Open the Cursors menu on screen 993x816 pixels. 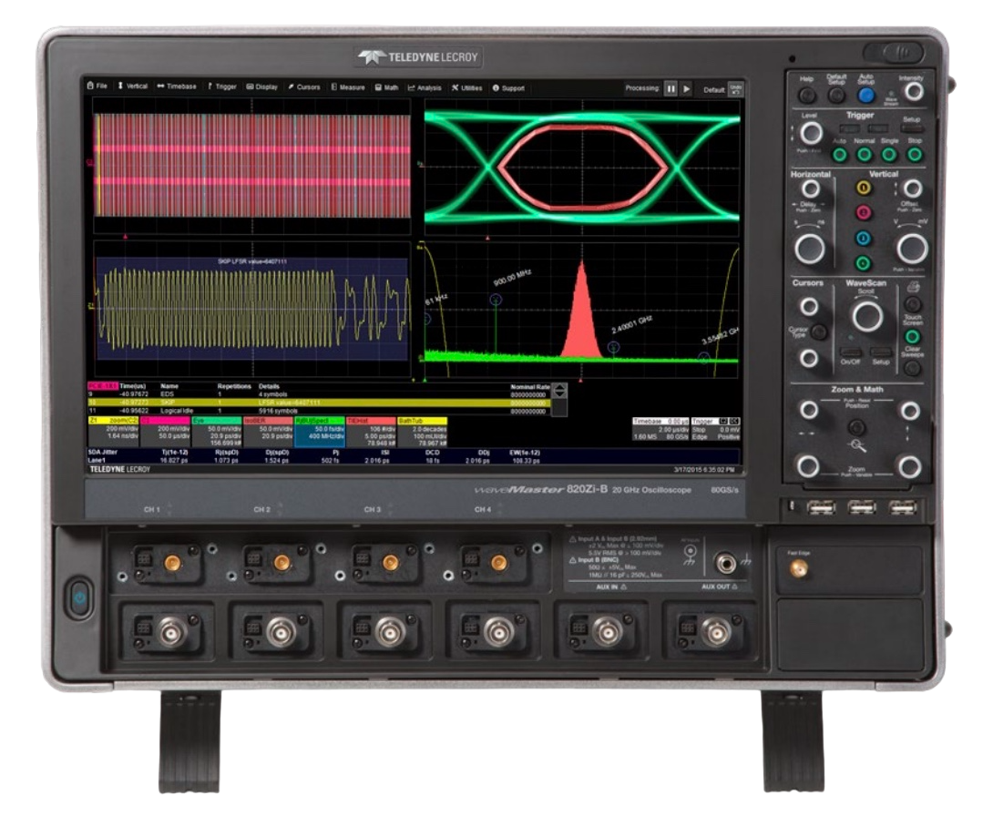click(x=304, y=87)
